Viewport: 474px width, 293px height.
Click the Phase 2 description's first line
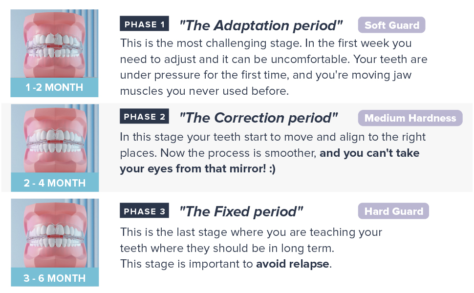coord(273,137)
